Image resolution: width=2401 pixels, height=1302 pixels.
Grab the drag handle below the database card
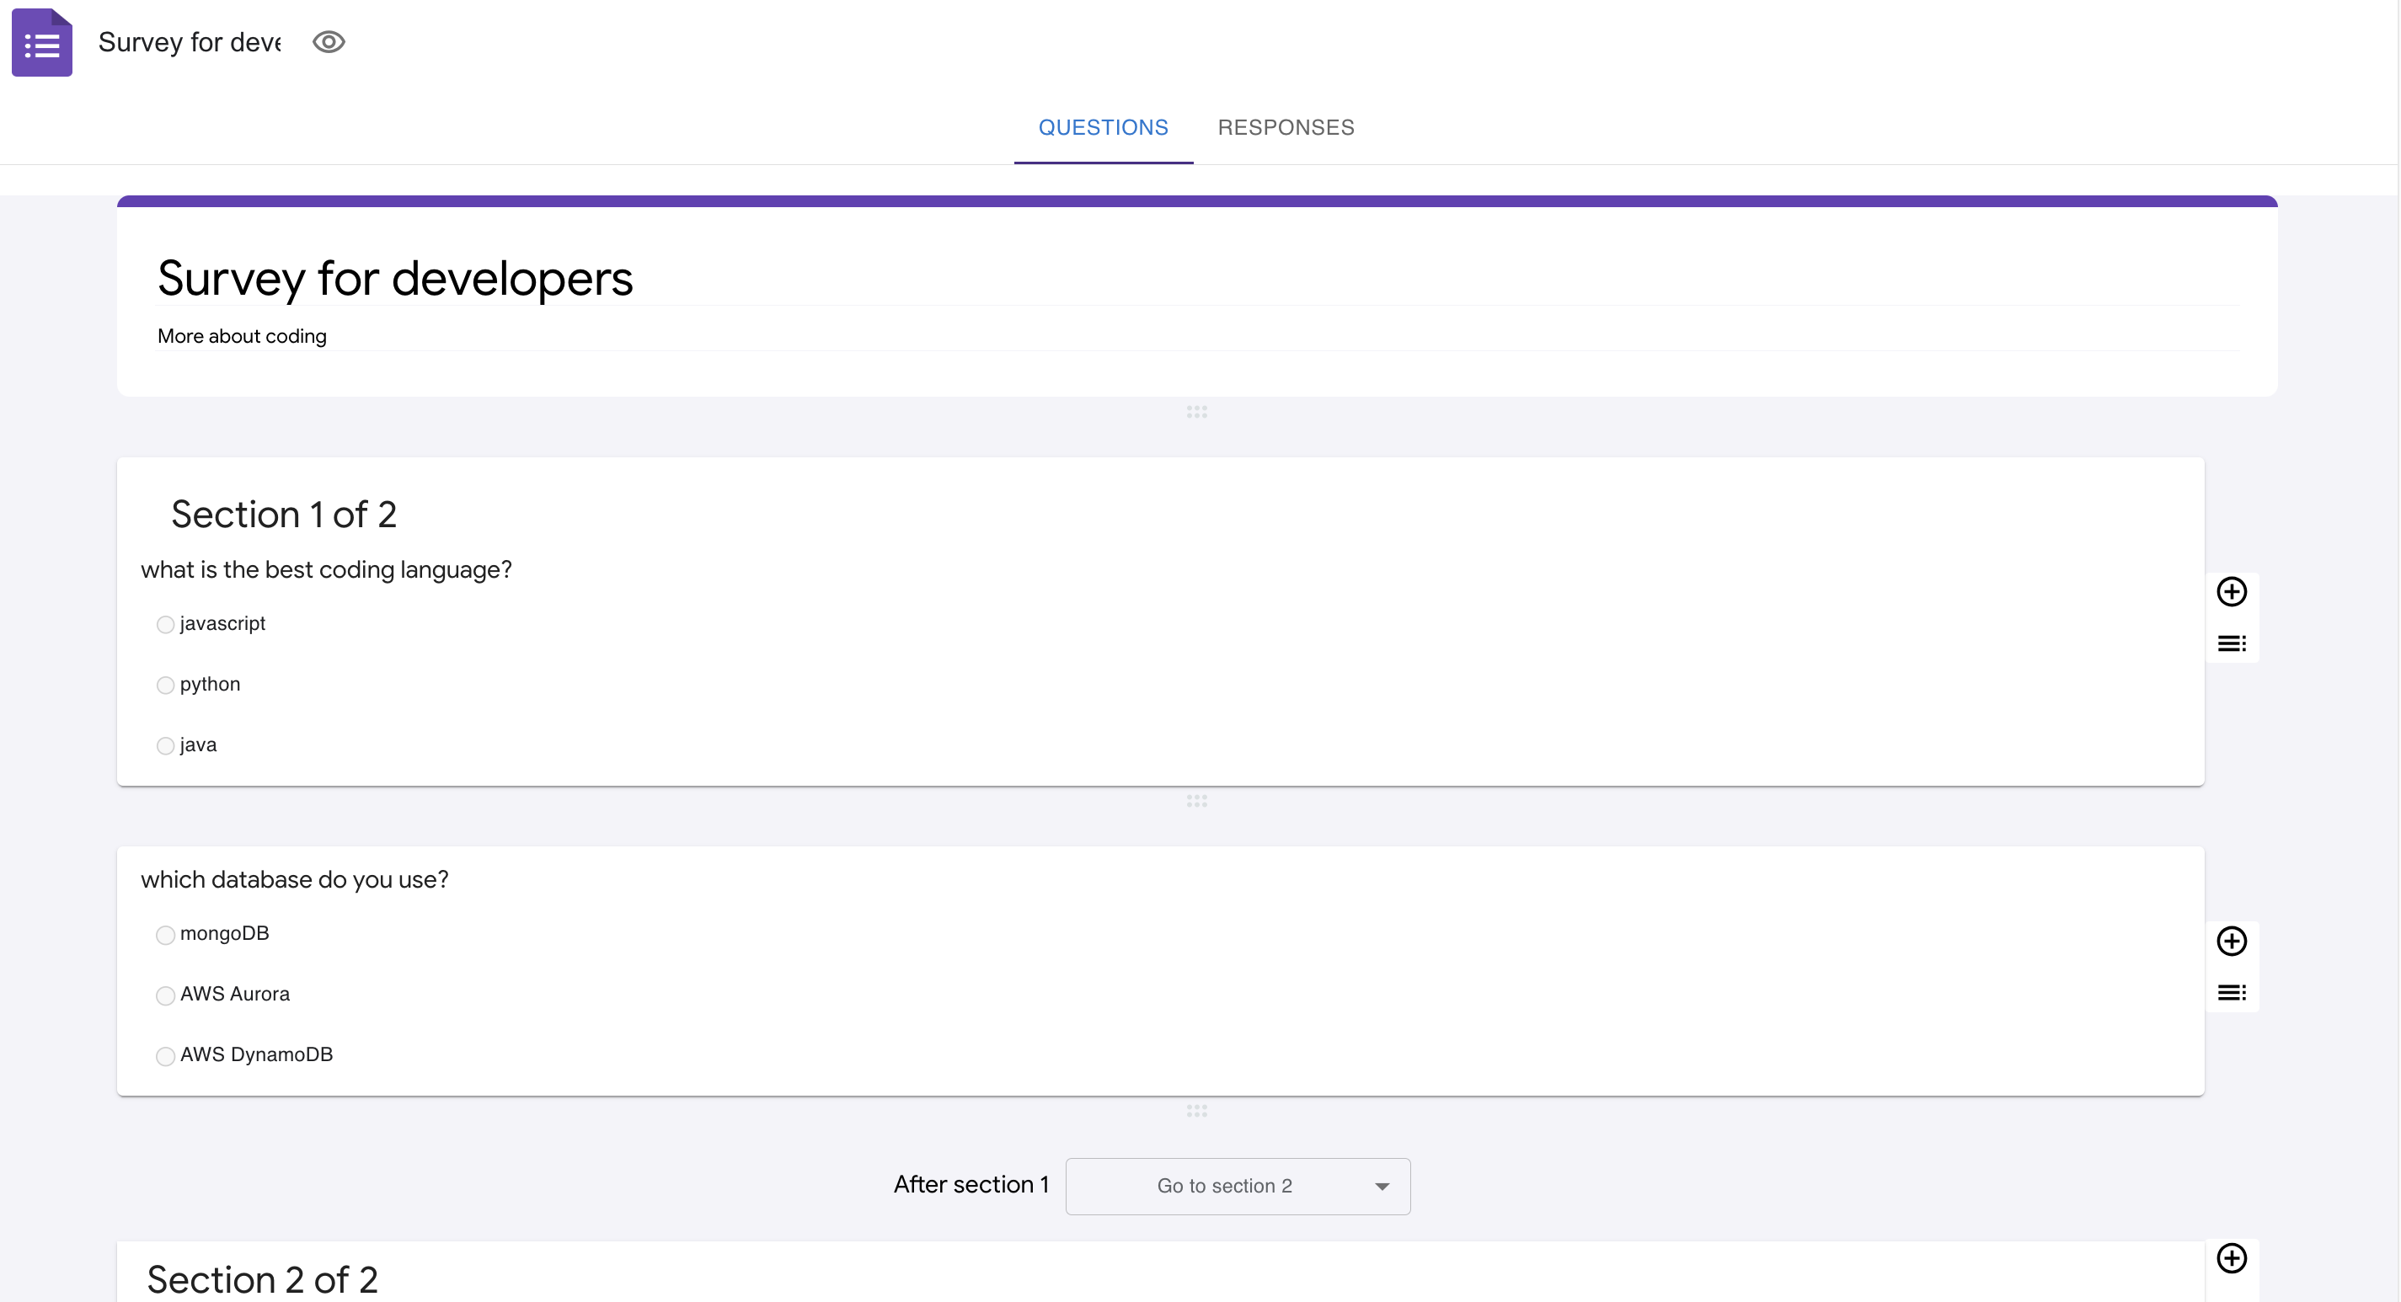point(1197,1111)
